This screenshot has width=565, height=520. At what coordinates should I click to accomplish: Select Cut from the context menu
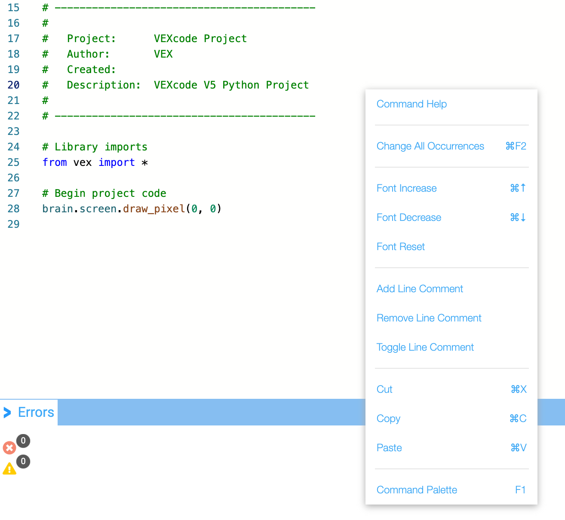(384, 389)
